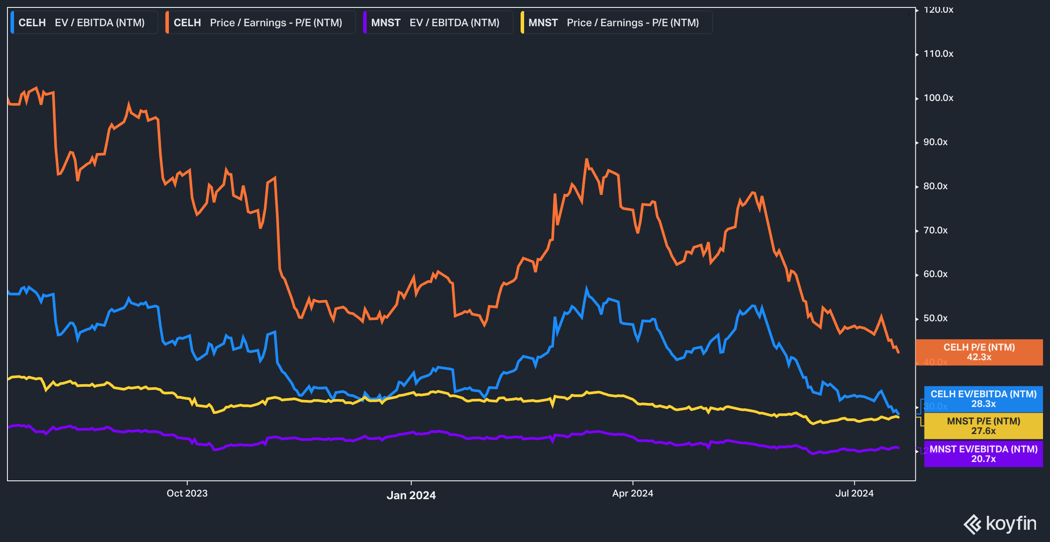
Task: Click the 90.0x y-axis label
Action: coord(935,142)
